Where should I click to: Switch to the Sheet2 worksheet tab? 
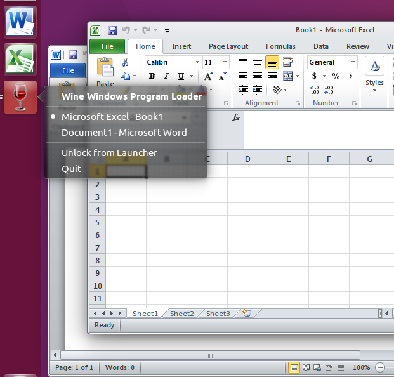tap(182, 314)
